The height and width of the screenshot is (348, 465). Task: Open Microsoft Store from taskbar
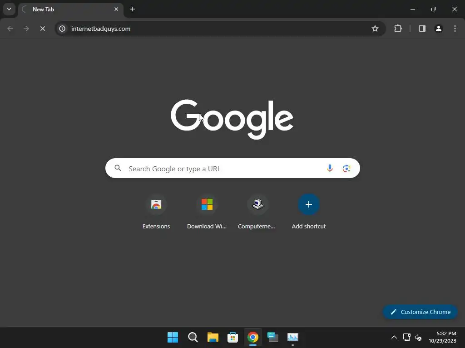pos(233,337)
